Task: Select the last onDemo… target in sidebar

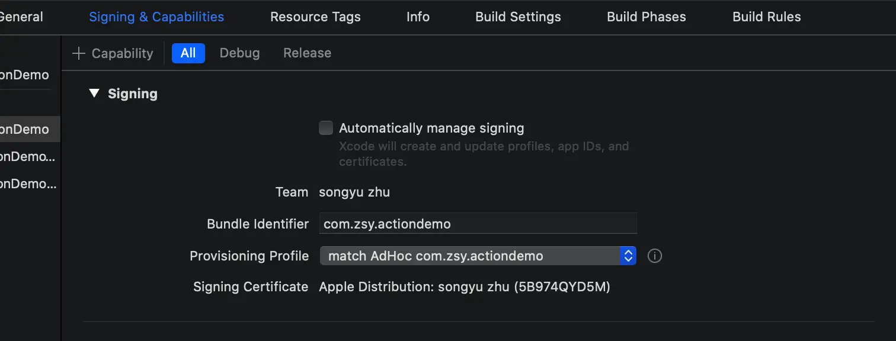Action: (x=30, y=184)
